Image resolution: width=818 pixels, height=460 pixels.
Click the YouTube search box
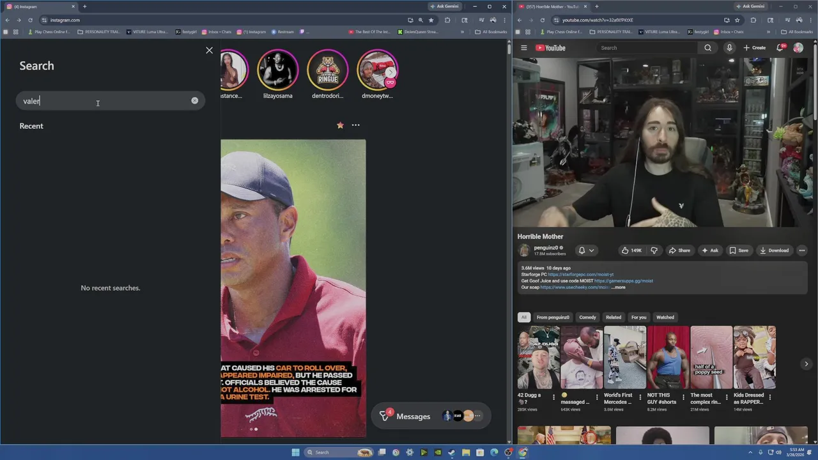point(647,48)
